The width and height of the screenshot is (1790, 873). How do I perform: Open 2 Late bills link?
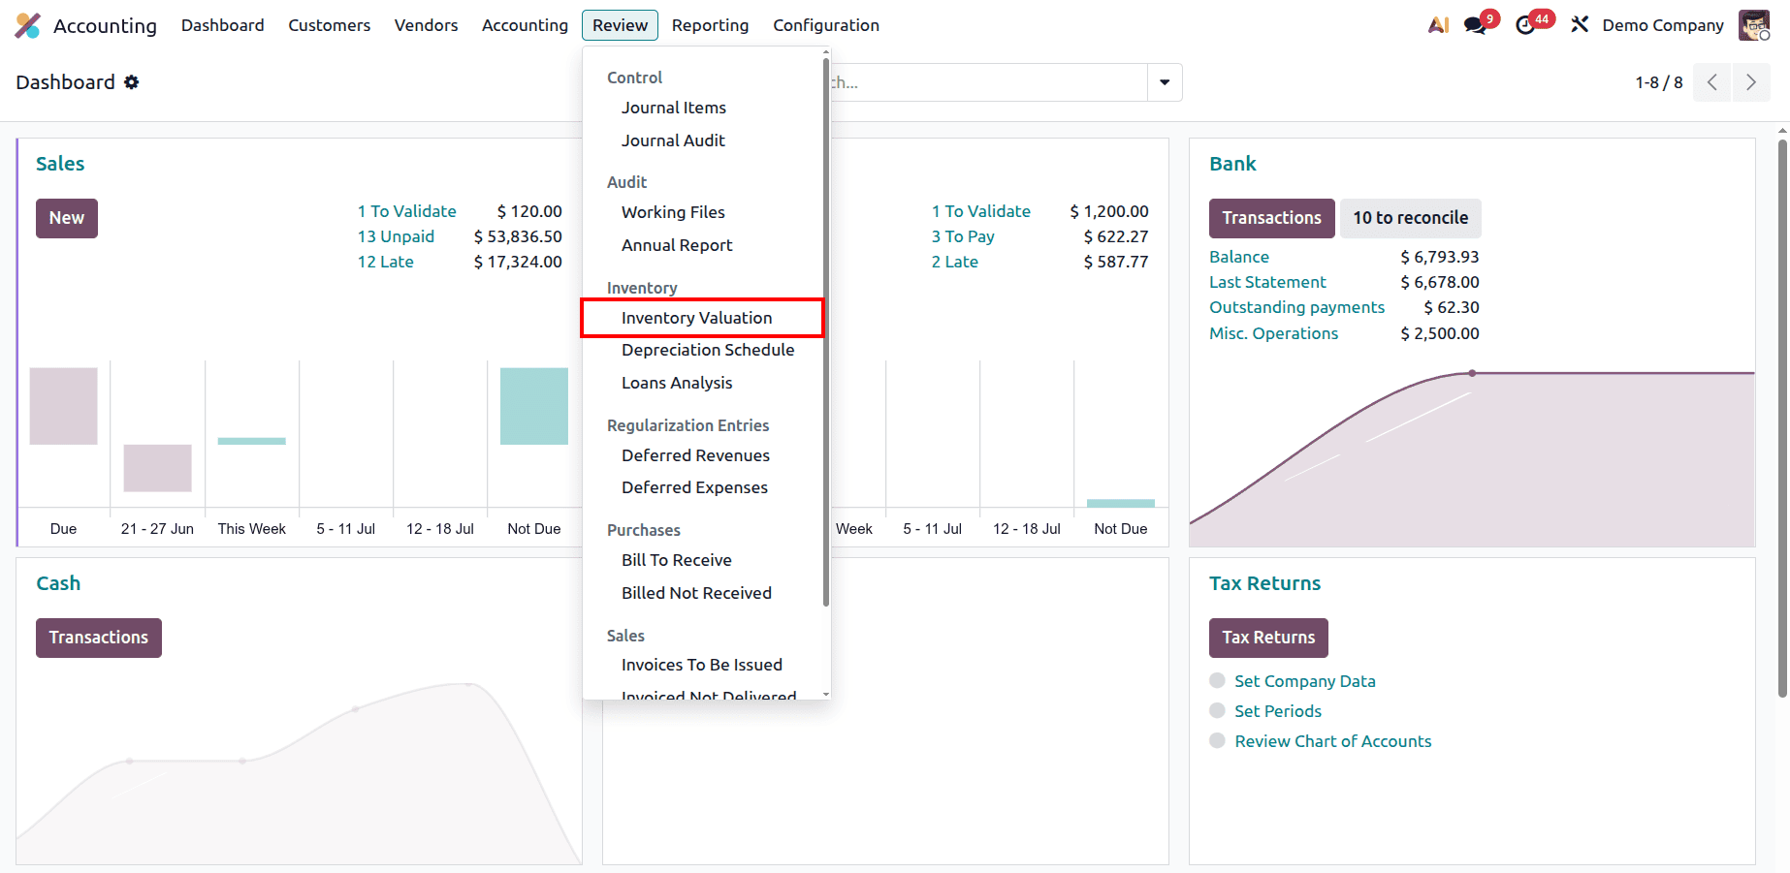point(954,262)
